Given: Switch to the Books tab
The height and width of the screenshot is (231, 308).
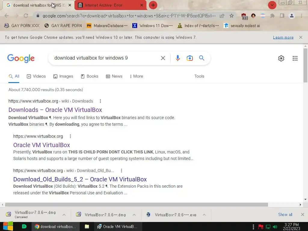Looking at the screenshot, I should [89, 76].
